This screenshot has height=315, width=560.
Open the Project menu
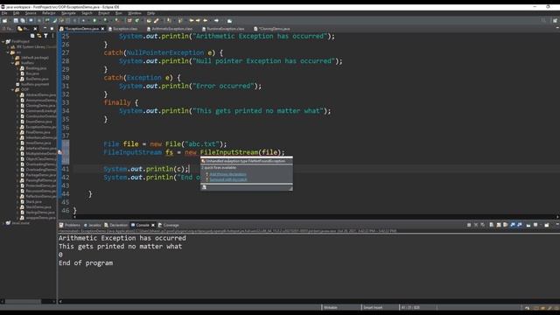(x=104, y=13)
